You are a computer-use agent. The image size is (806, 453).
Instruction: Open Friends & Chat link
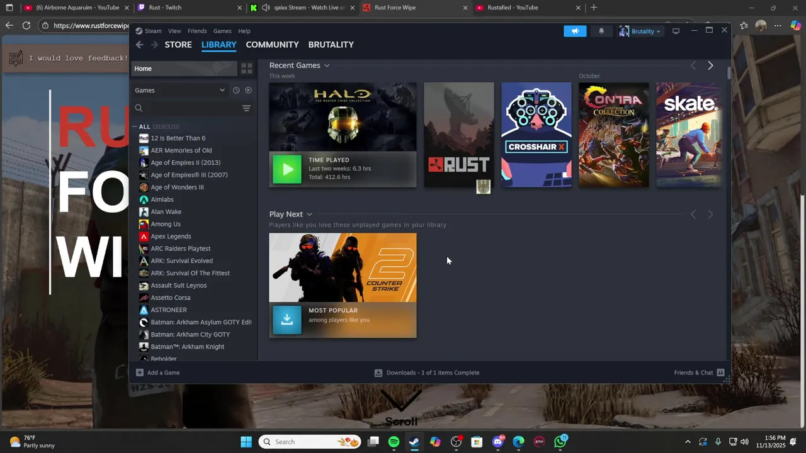click(x=693, y=372)
